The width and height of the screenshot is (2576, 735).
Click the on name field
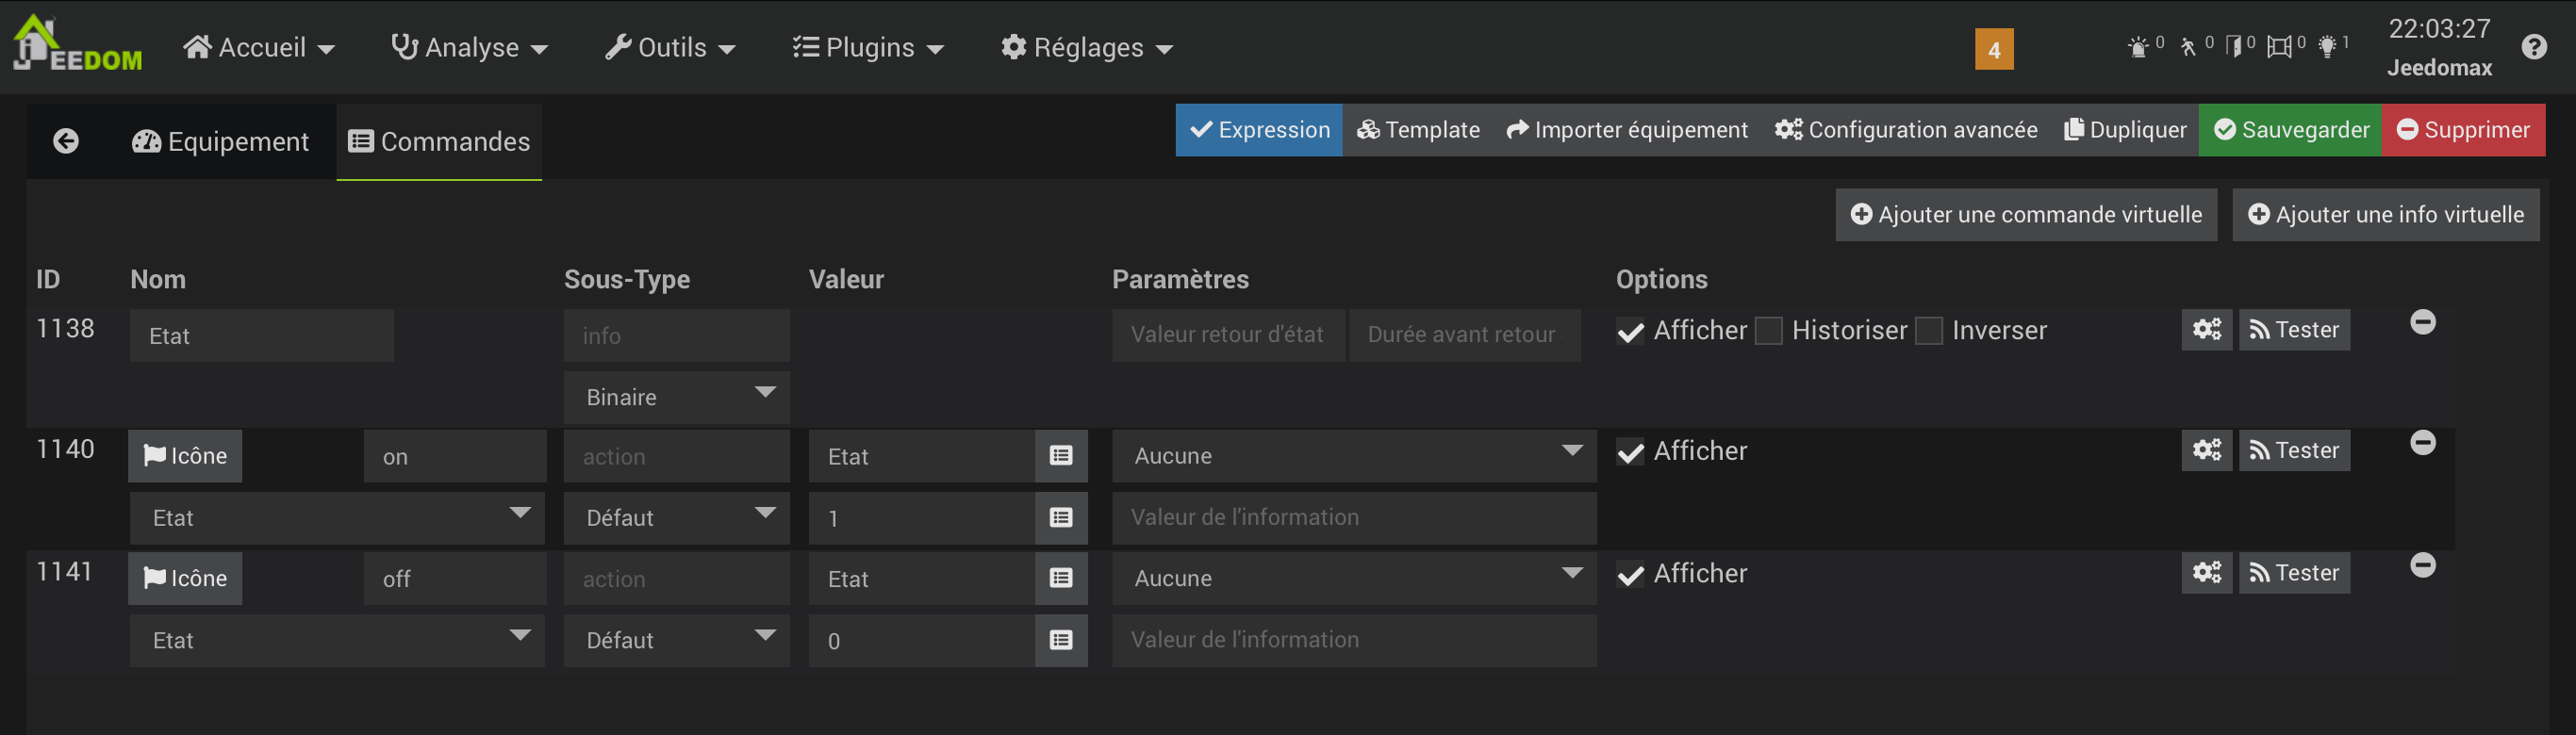(x=455, y=456)
